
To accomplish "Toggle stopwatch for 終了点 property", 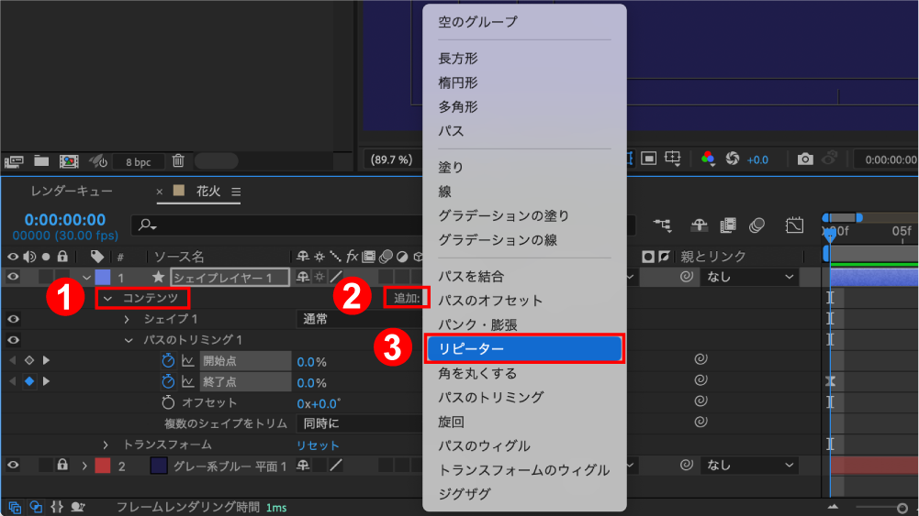I will 168,381.
